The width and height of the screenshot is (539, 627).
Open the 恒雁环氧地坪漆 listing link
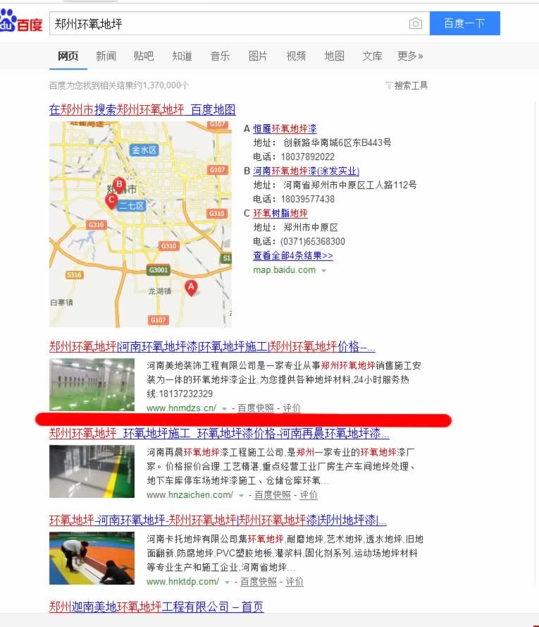click(285, 128)
